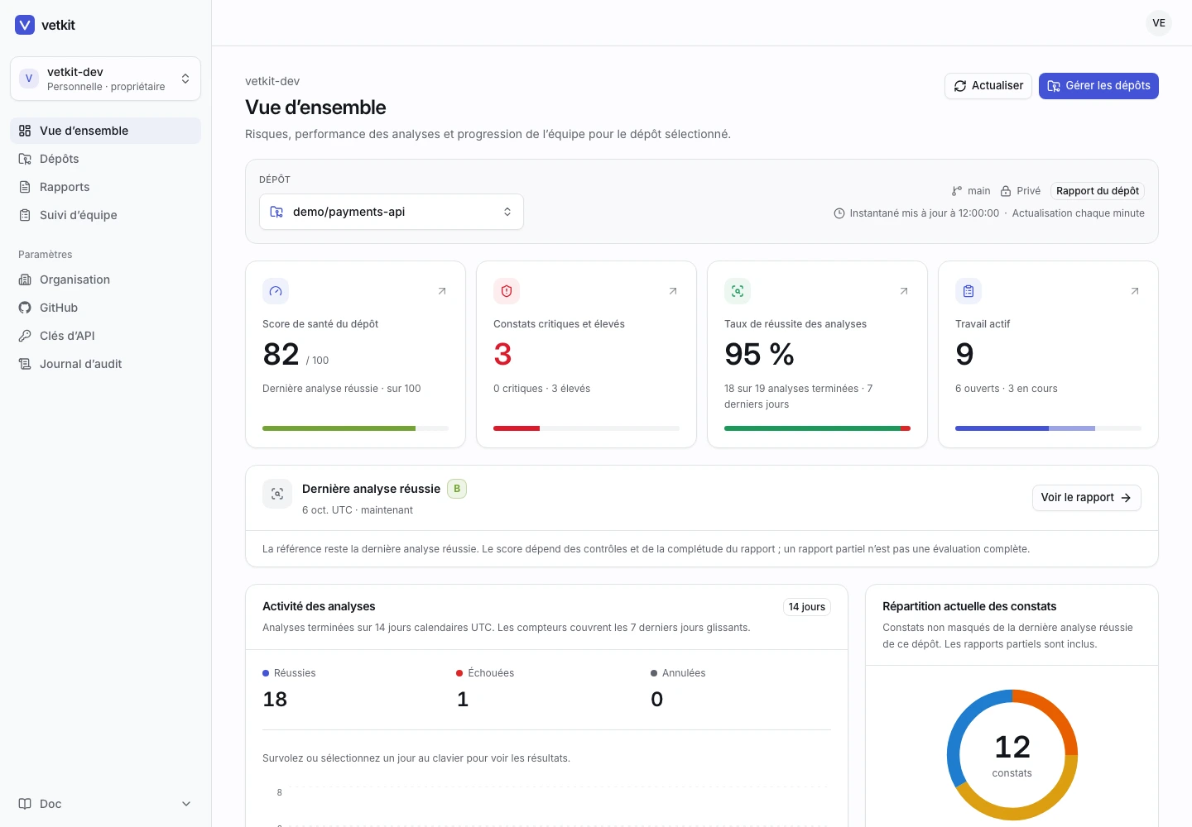Screen dimensions: 1192x827
Task: Click the Réussies count 18
Action: [x=275, y=700]
